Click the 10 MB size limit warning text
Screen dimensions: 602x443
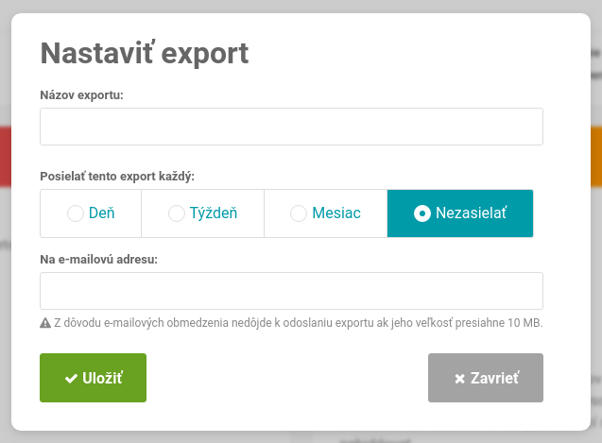(x=298, y=323)
